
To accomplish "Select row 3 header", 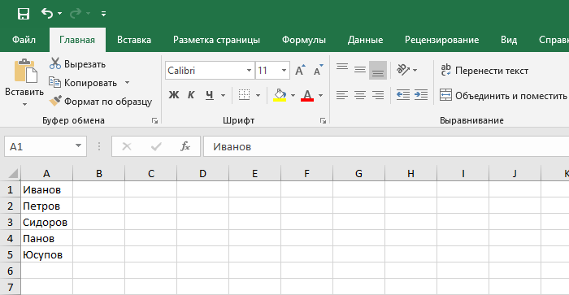I will (10, 222).
